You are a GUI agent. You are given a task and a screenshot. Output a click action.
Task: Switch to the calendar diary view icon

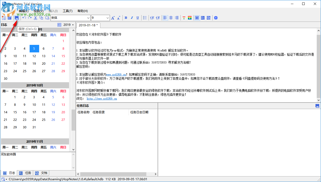pyautogui.click(x=197, y=18)
